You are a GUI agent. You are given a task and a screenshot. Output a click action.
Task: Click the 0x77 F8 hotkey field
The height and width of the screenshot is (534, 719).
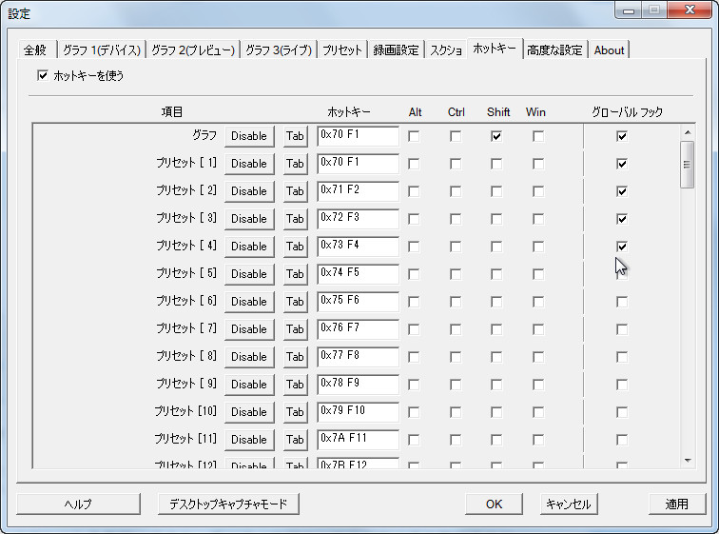tap(358, 356)
